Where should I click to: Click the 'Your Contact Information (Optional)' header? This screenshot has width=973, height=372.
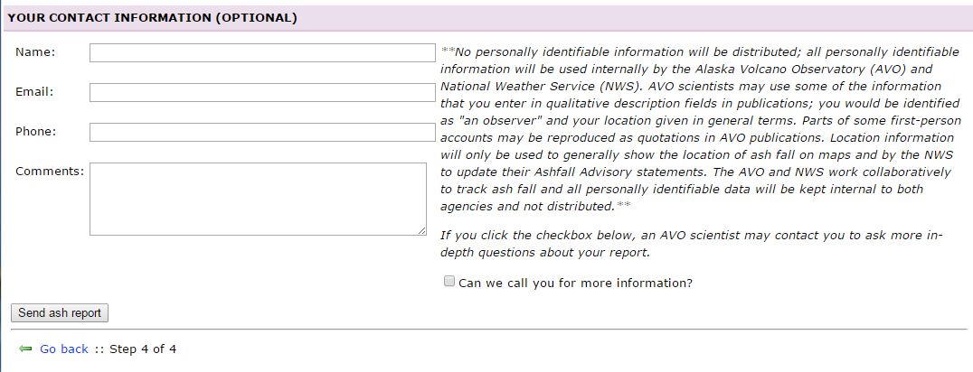click(153, 18)
